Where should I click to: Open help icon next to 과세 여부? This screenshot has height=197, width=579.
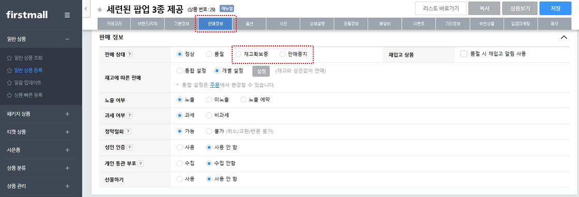pyautogui.click(x=130, y=115)
